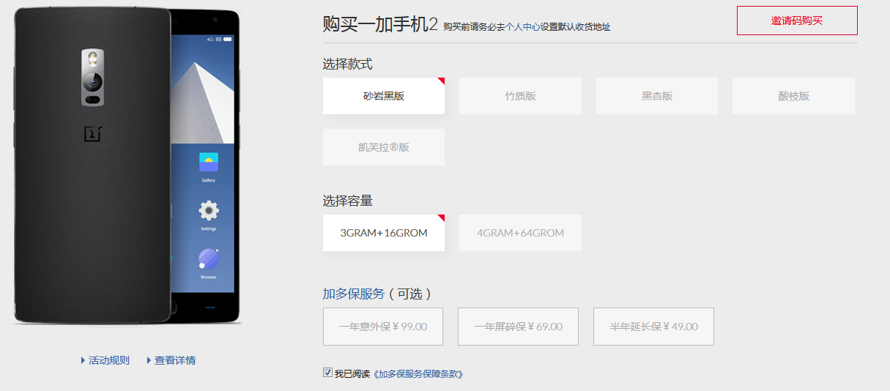Click the 购买一加手机2 heading

tap(380, 24)
